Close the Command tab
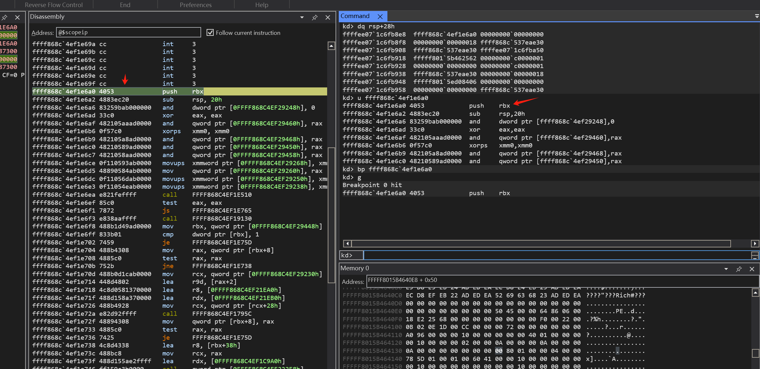 click(380, 16)
